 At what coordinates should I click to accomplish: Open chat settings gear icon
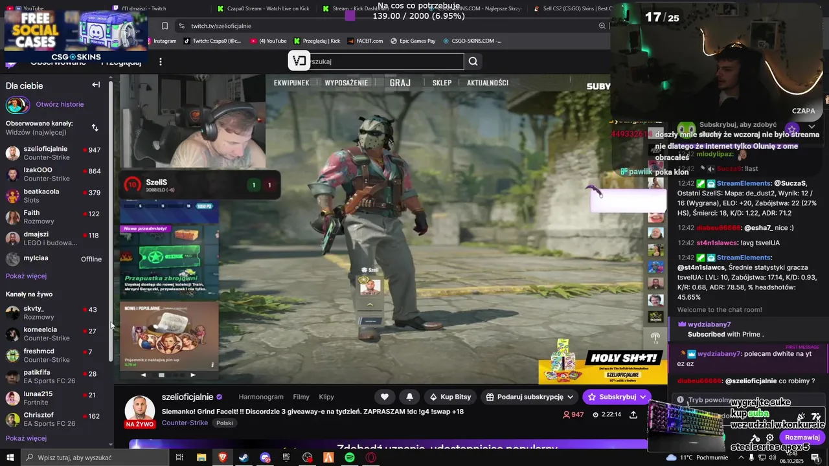coord(769,438)
